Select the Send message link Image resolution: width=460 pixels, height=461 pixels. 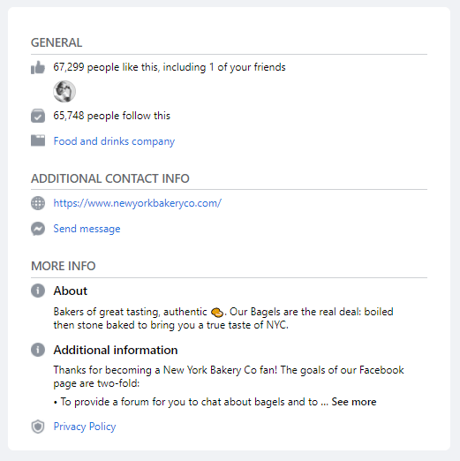click(x=87, y=229)
